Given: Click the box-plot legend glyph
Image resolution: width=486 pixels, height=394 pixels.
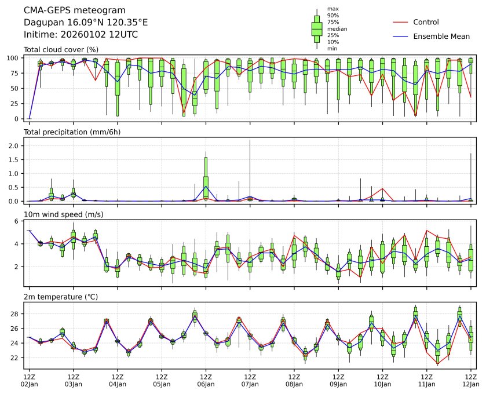Looking at the screenshot, I should click(317, 29).
